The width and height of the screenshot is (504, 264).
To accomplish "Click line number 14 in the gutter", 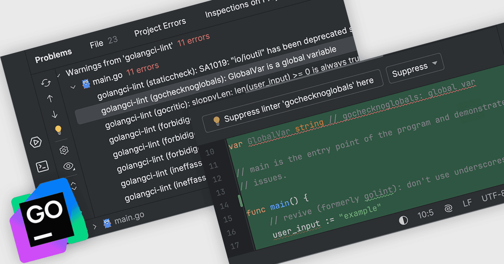I will 225,206.
